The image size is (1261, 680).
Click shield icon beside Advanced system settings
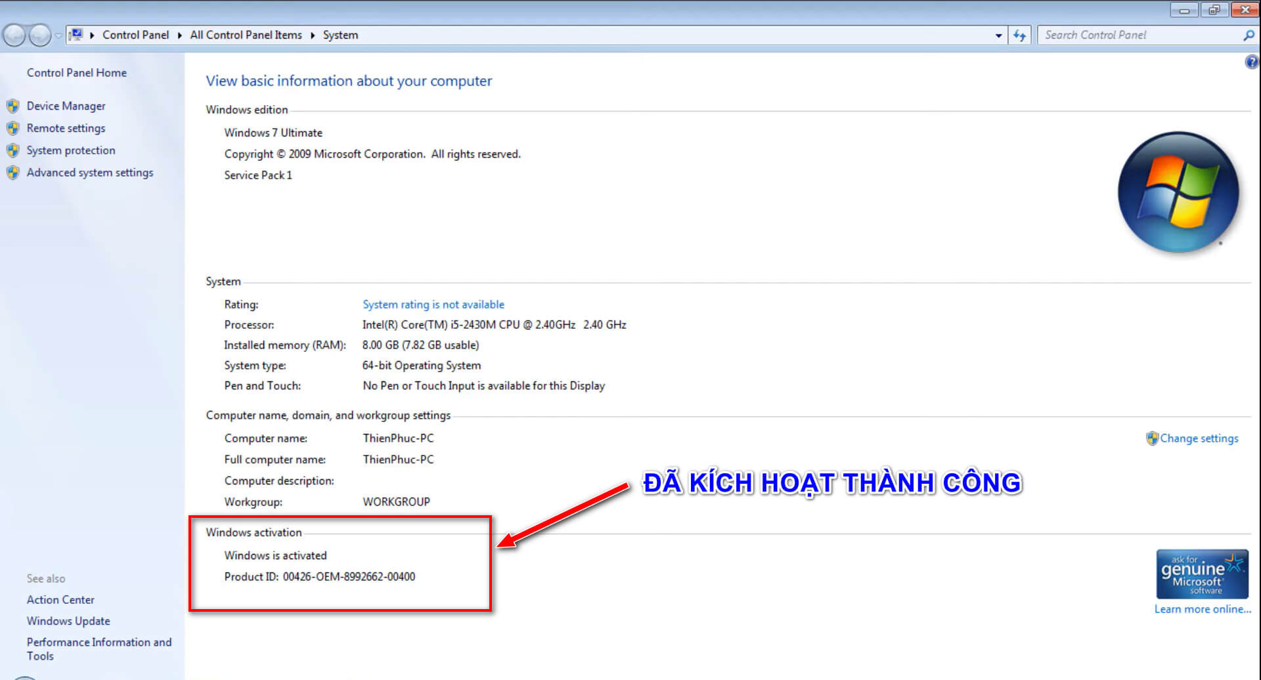pos(13,173)
